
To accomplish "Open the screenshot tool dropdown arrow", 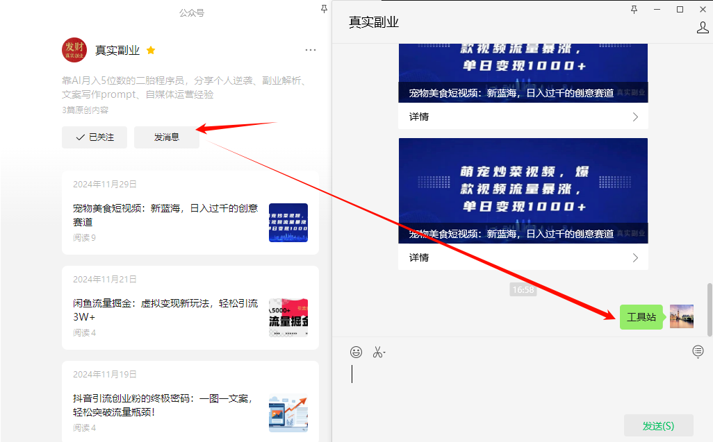I will [384, 352].
